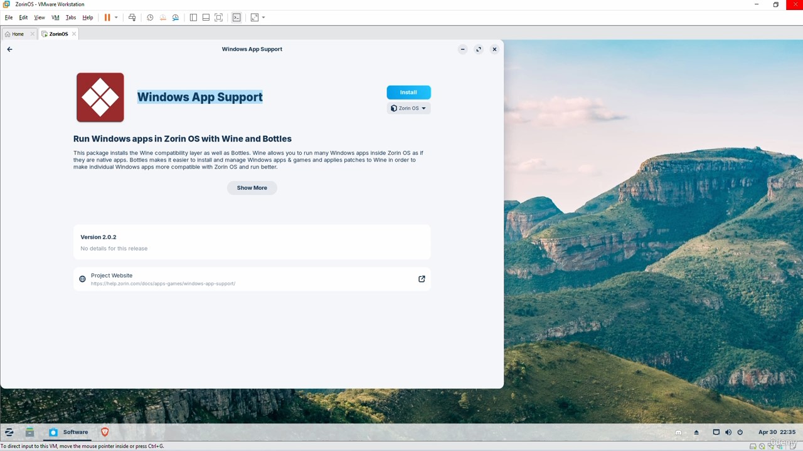This screenshot has height=451, width=803.
Task: Click the Windows App Support app logo
Action: 100,97
